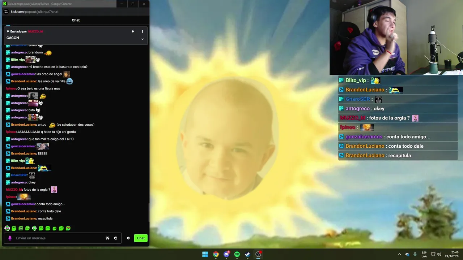This screenshot has height=260, width=463.
Task: Open the emoji picker smiley icon
Action: click(116, 238)
